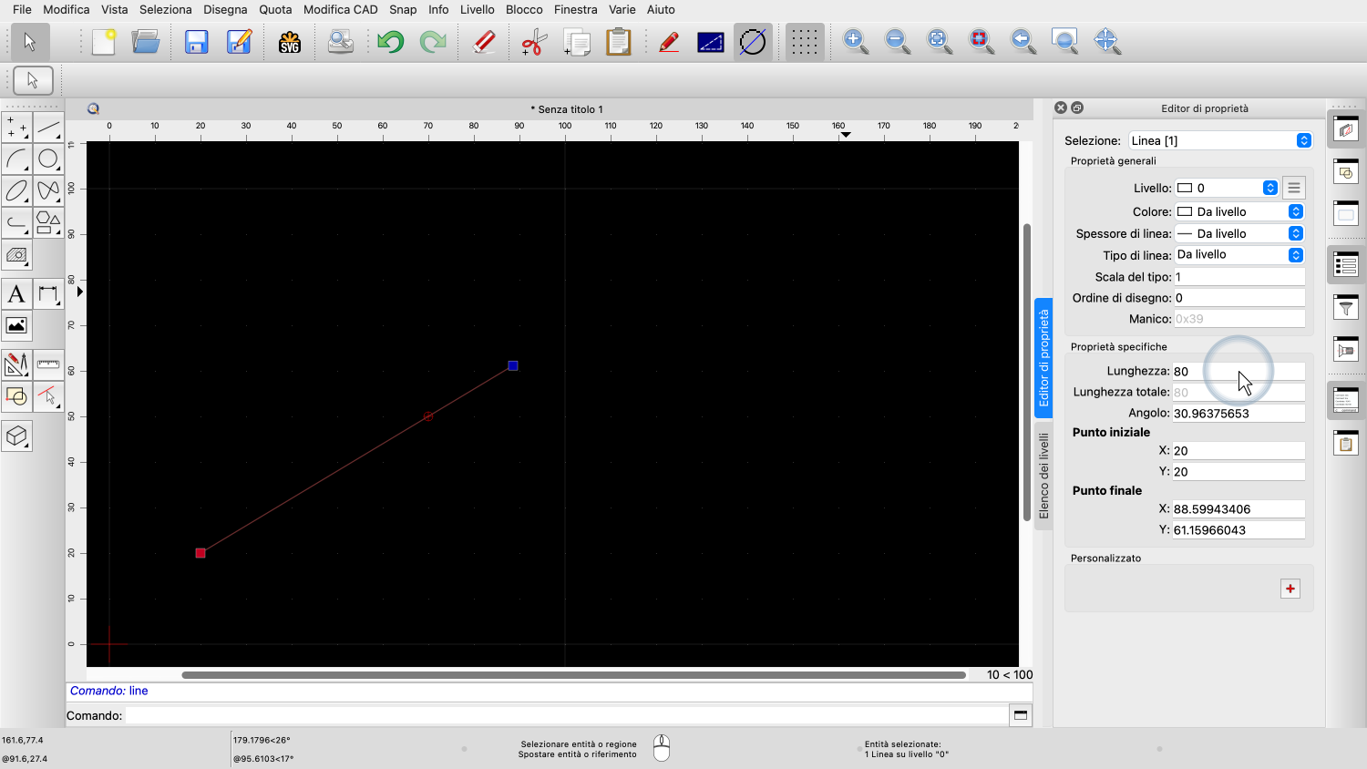
Task: Open the Hatch tool
Action: [x=16, y=255]
